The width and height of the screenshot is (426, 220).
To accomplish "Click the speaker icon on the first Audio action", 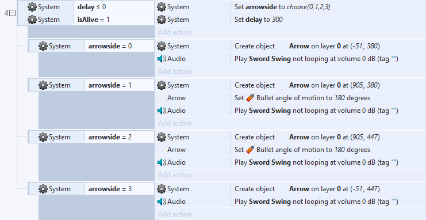I will [162, 59].
